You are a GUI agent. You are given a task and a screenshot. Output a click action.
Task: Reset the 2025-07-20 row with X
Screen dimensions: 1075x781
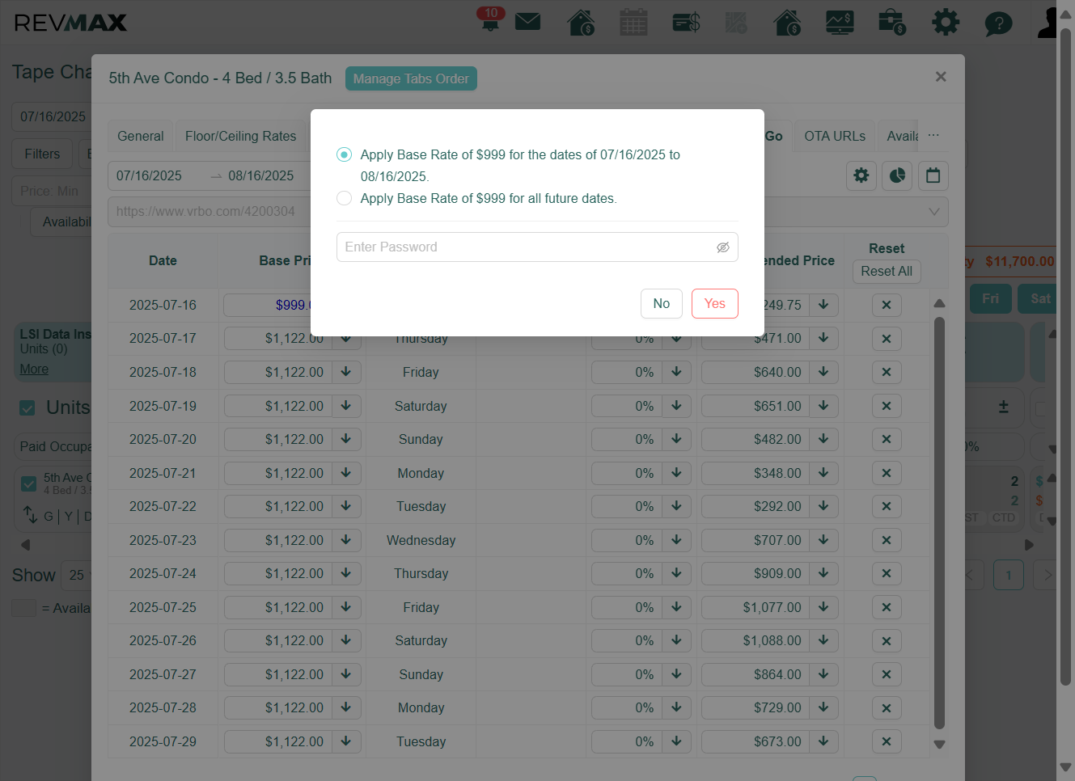click(x=887, y=439)
